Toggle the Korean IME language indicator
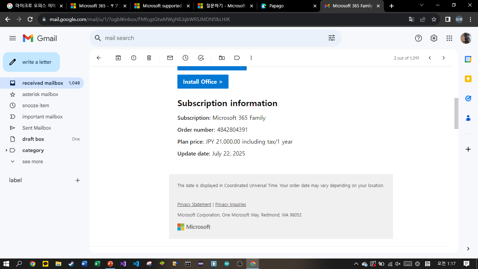 427,264
